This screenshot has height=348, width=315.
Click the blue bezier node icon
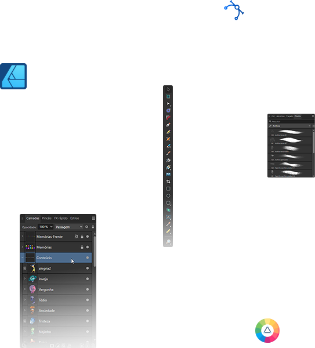pos(234,10)
